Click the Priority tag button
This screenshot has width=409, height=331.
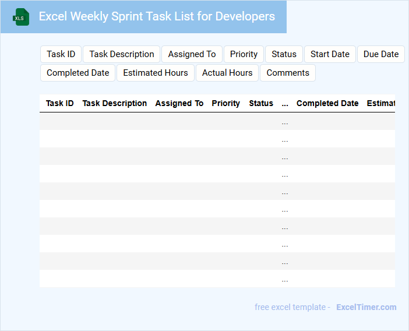pyautogui.click(x=244, y=54)
